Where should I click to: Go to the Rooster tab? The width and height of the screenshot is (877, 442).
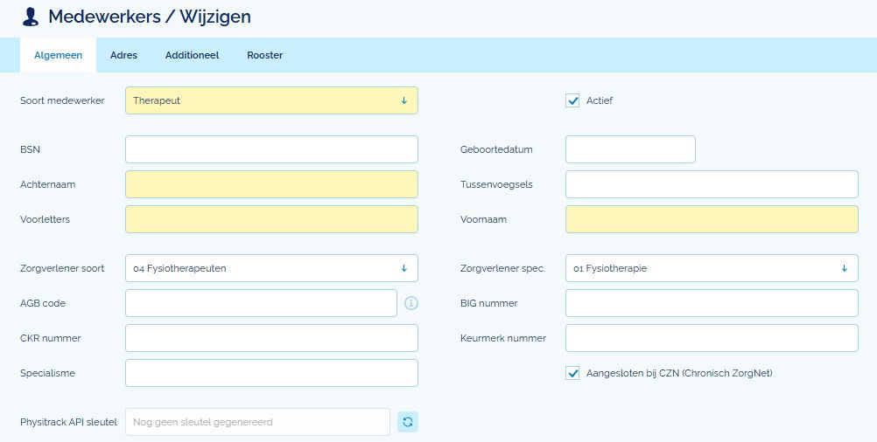click(x=264, y=55)
